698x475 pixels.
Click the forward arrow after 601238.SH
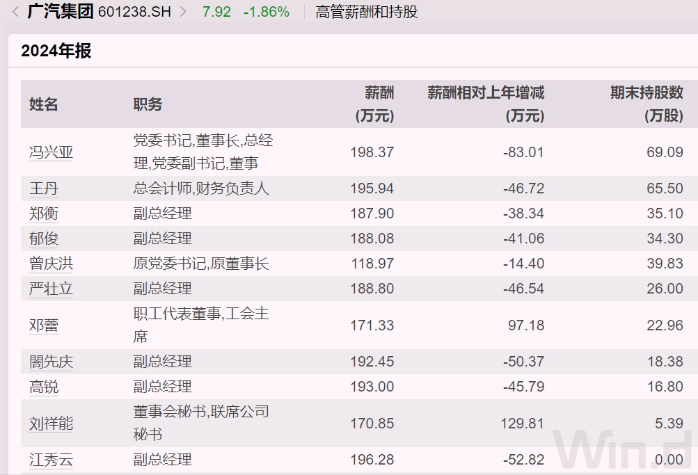[x=183, y=12]
